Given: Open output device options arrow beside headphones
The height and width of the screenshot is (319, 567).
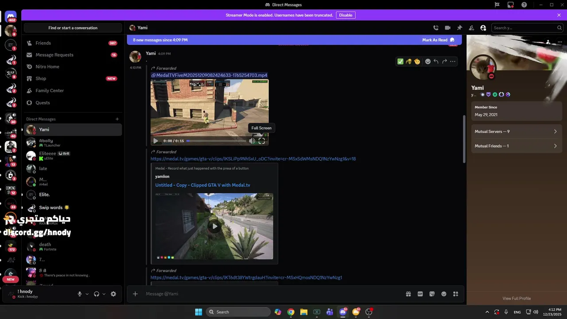Looking at the screenshot, I should [x=104, y=294].
